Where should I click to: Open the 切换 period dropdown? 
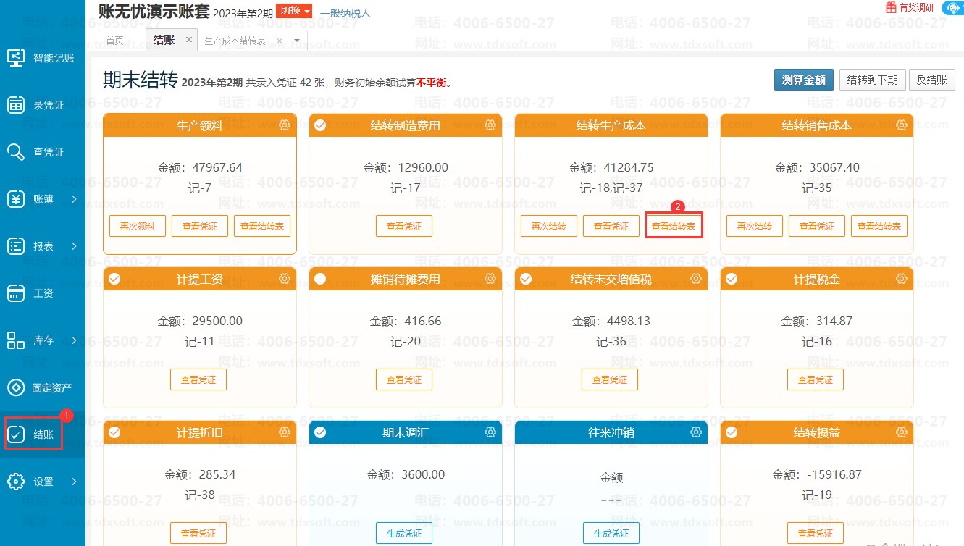tap(295, 11)
